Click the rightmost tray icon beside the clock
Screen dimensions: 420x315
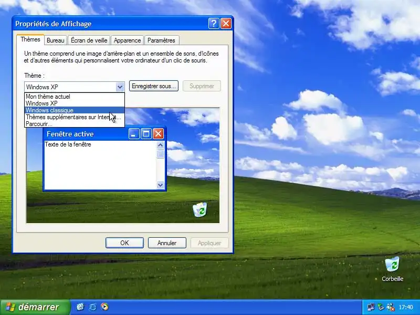(x=391, y=307)
